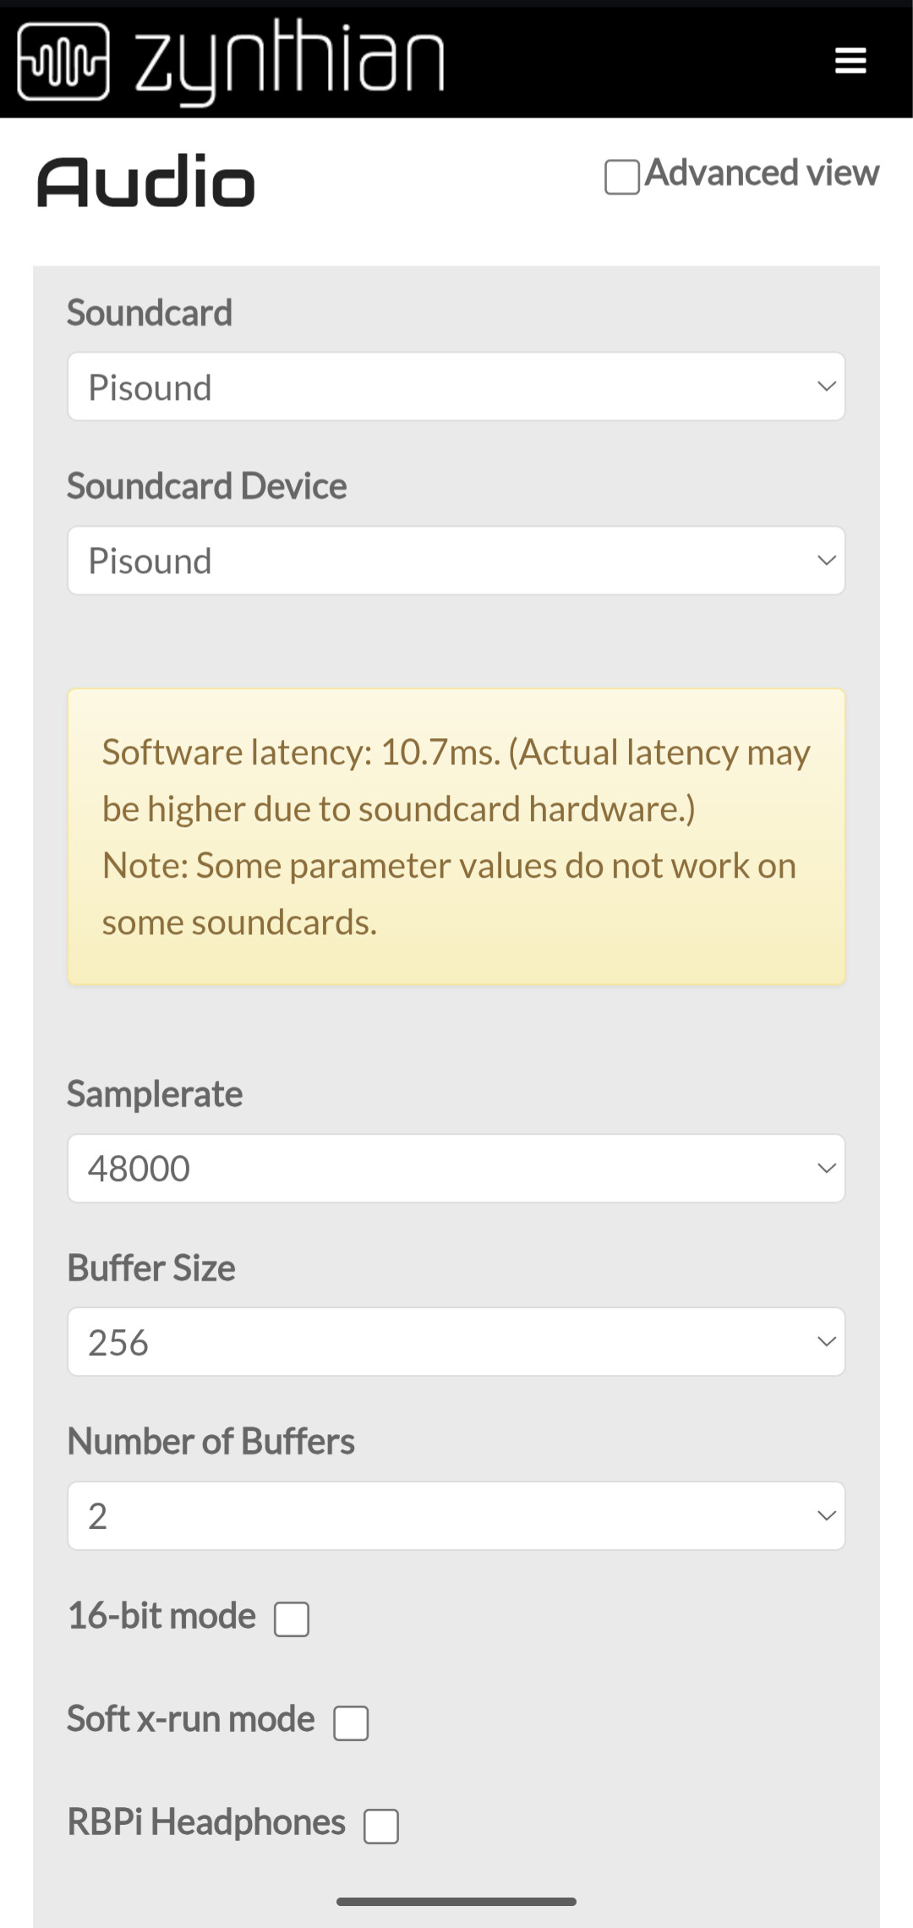This screenshot has width=913, height=1928.
Task: Enable Soft x-run mode checkbox
Action: click(x=351, y=1723)
